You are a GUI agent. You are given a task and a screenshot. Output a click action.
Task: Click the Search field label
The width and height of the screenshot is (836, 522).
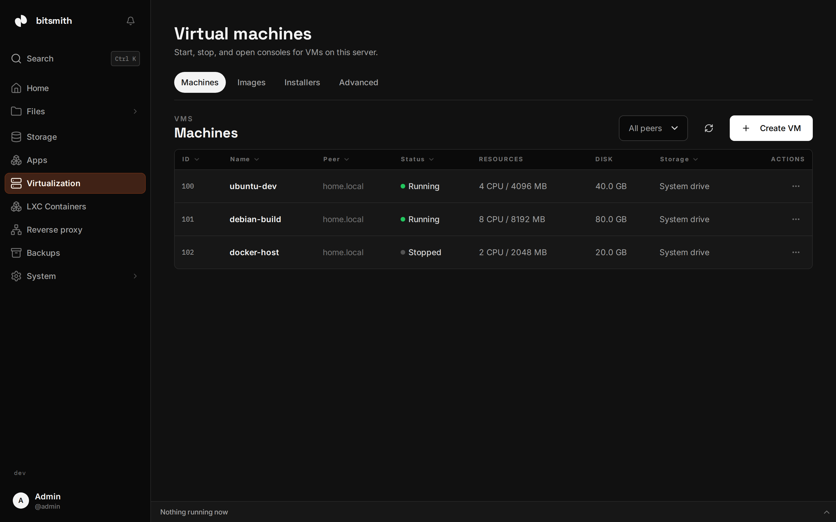click(x=40, y=59)
